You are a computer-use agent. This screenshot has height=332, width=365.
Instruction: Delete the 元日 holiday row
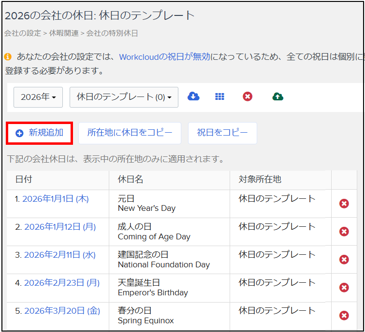[x=344, y=204]
